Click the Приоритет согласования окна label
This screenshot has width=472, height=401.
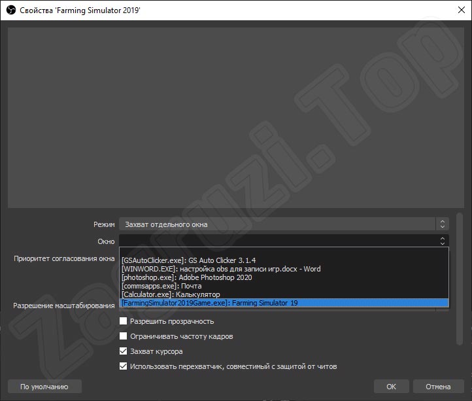point(64,258)
